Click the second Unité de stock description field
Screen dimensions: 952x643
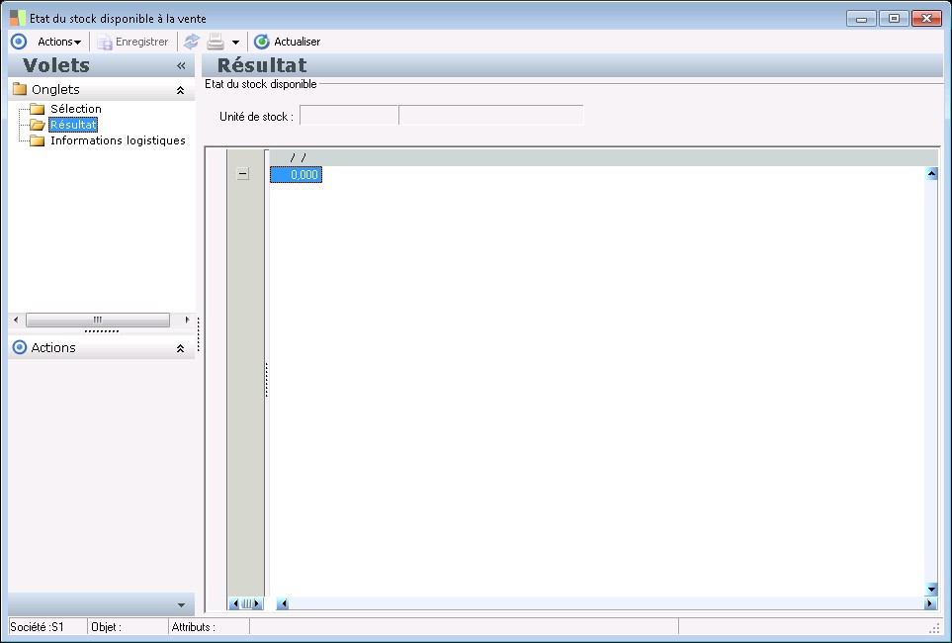491,115
